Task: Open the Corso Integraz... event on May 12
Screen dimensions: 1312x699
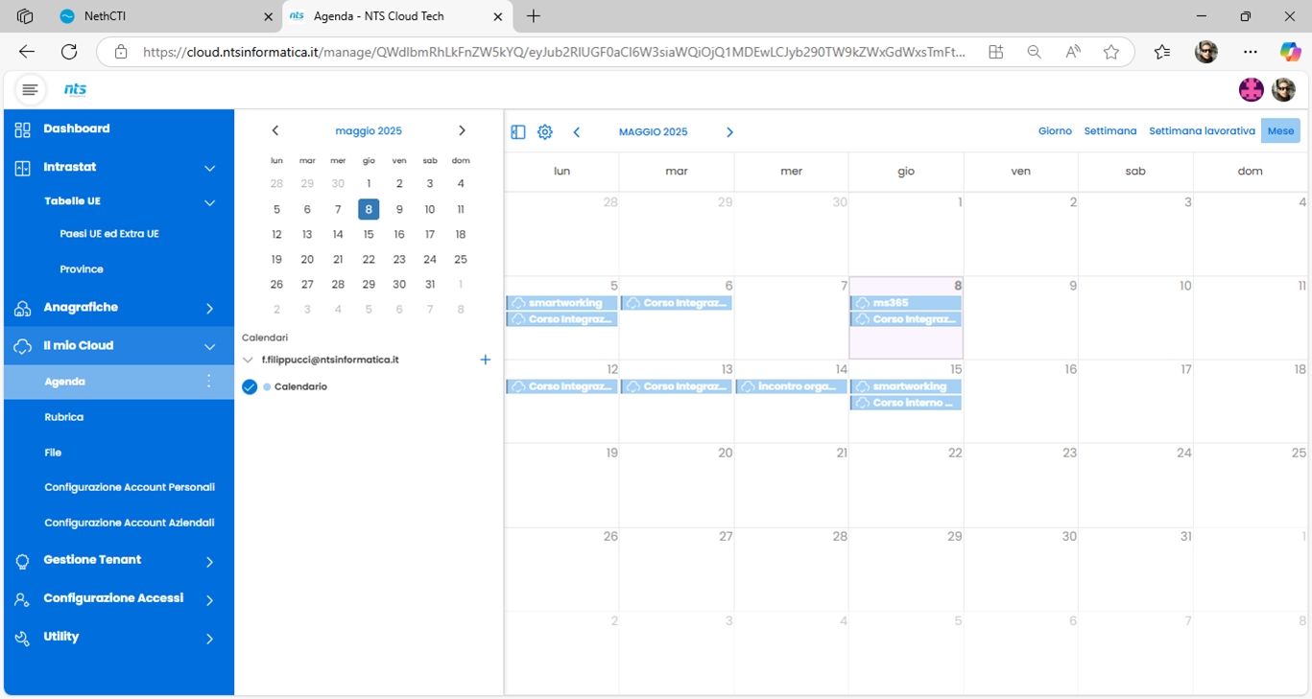Action: (x=562, y=386)
